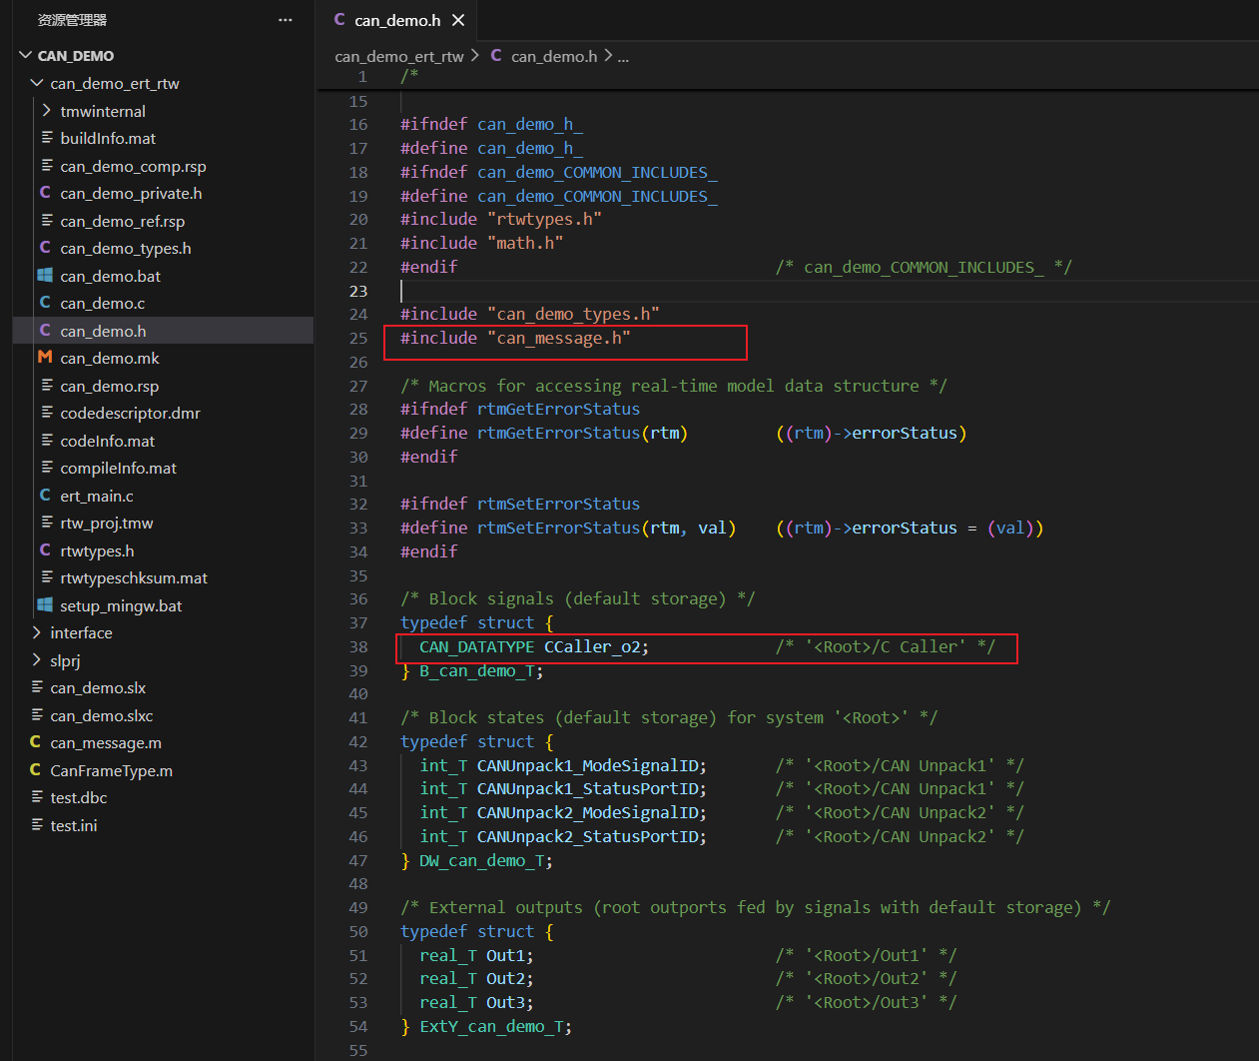Close the can_demo.h editor tab
Screen dimensions: 1259x1061
click(x=458, y=20)
